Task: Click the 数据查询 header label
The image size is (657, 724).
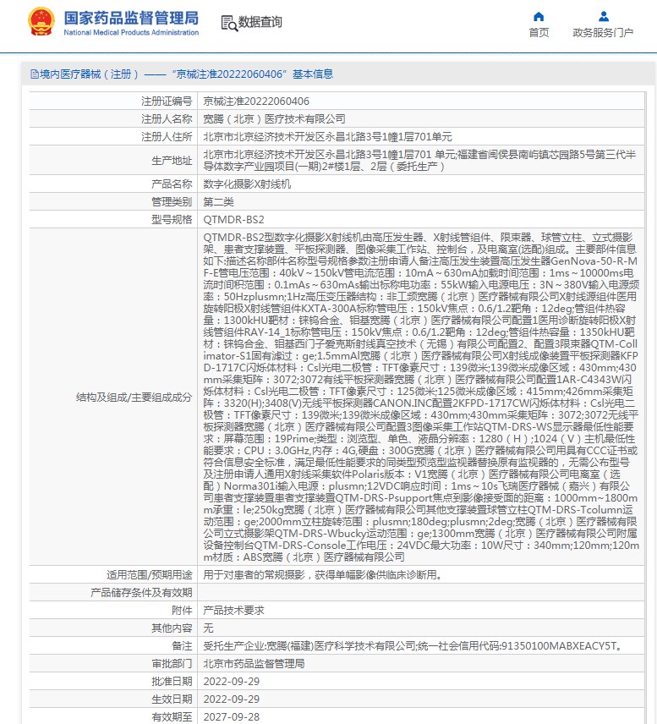Action: coord(260,23)
